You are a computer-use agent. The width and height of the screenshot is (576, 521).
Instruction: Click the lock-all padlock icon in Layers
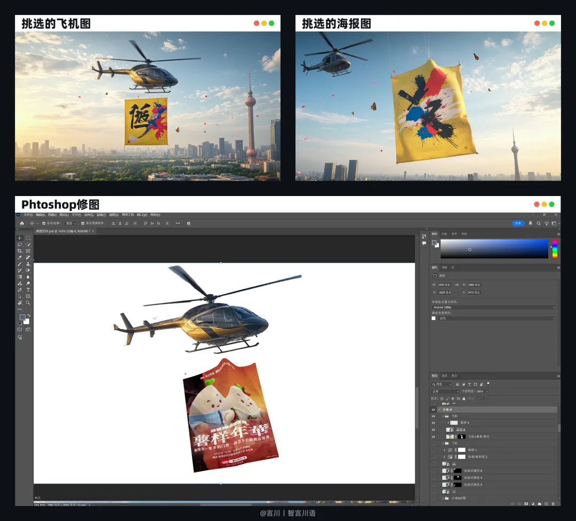(463, 398)
